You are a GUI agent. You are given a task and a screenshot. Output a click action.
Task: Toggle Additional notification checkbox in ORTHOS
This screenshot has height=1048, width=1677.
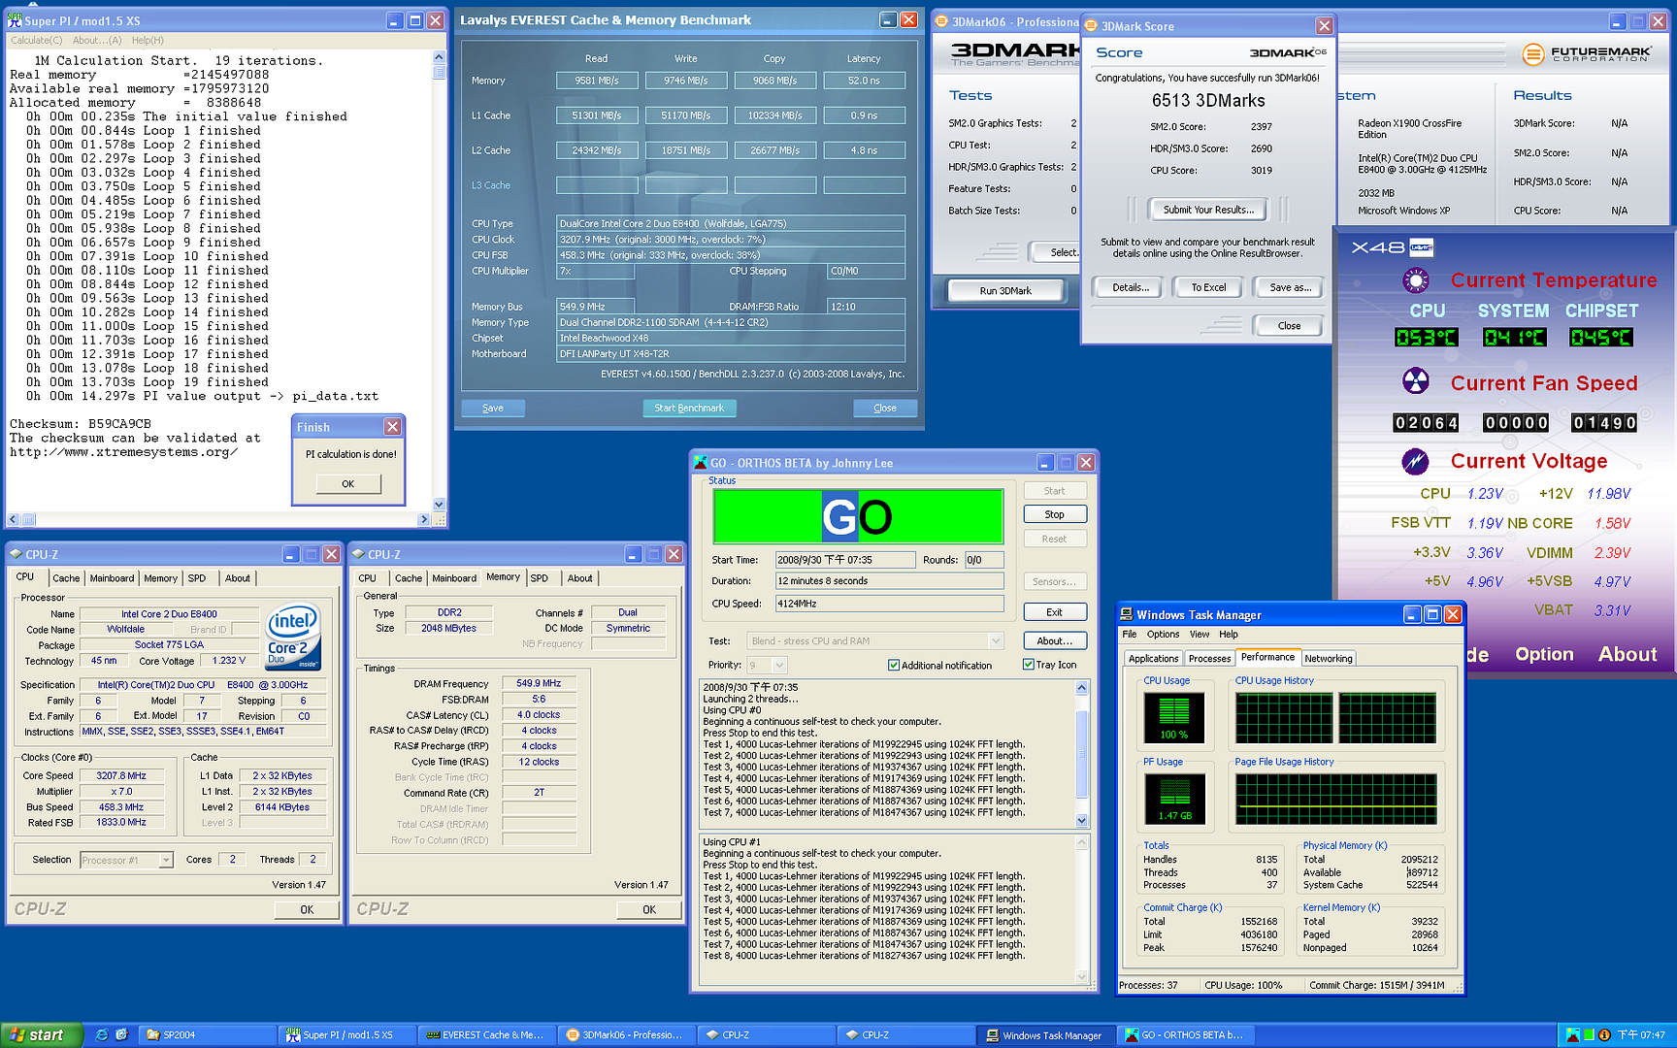(894, 665)
